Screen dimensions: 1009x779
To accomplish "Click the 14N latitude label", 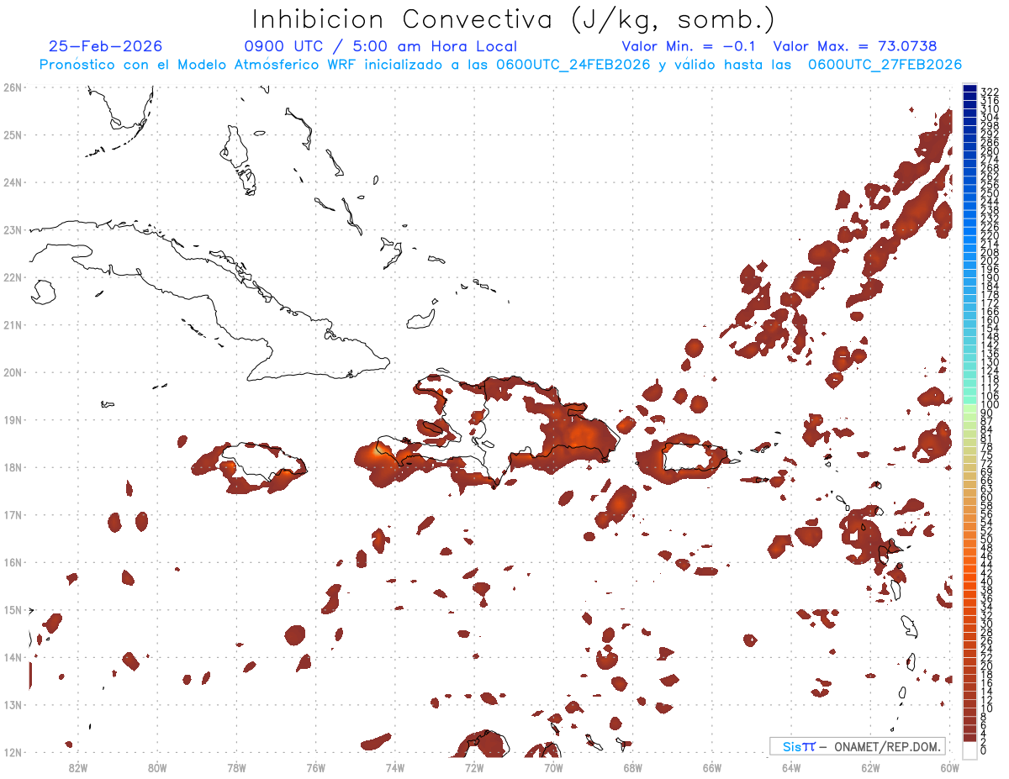I will point(13,657).
